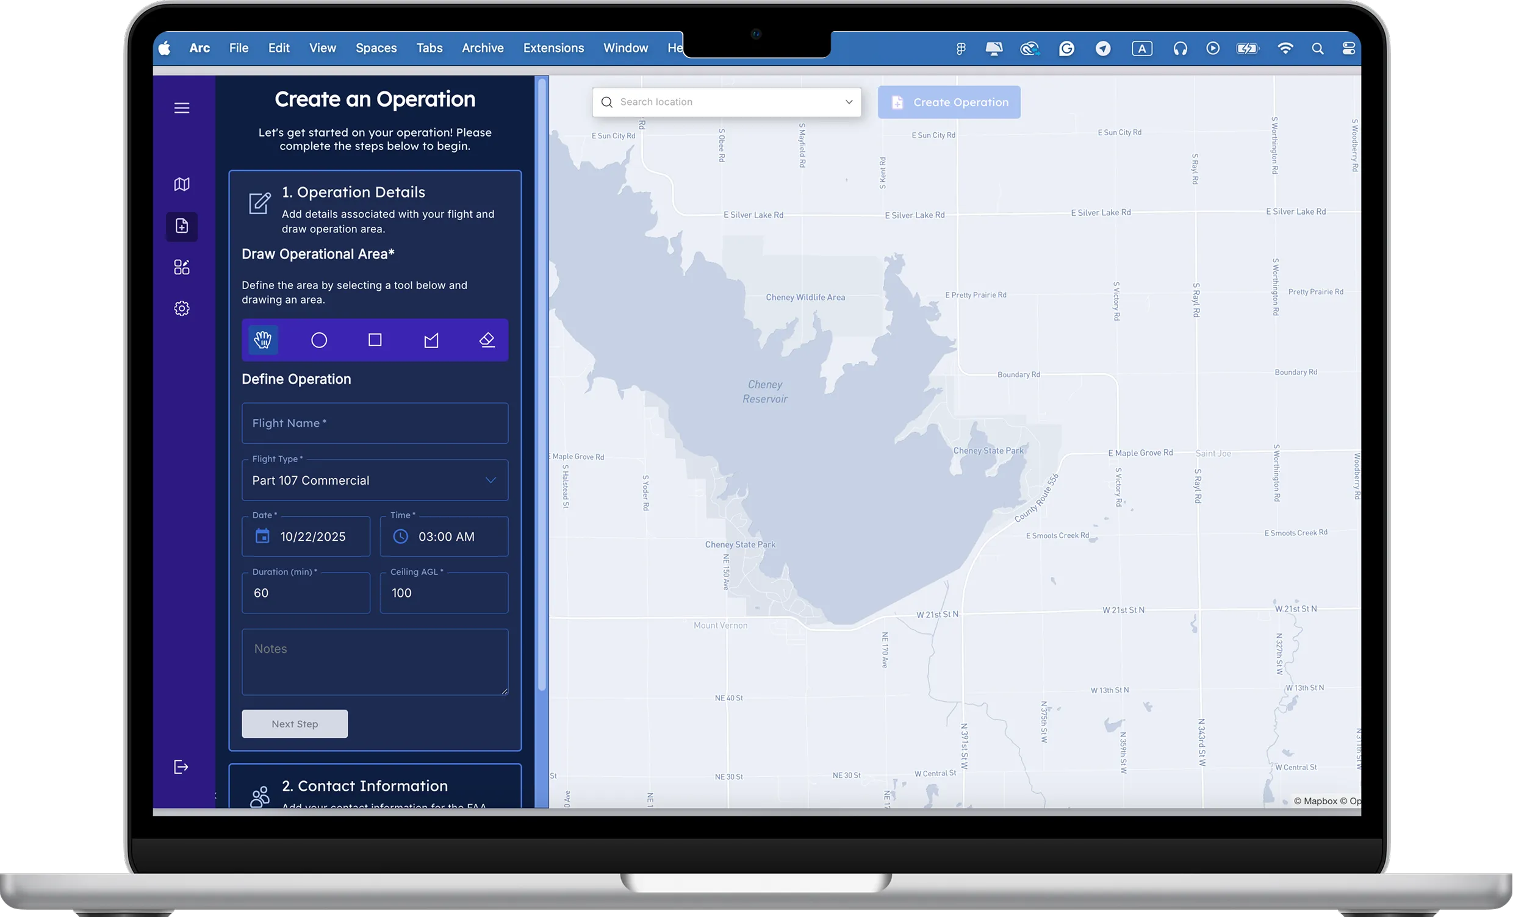Toggle the hamburger menu
1513x917 pixels.
click(x=182, y=108)
